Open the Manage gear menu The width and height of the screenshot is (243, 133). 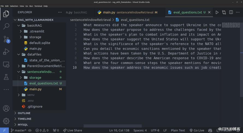pos(6,121)
